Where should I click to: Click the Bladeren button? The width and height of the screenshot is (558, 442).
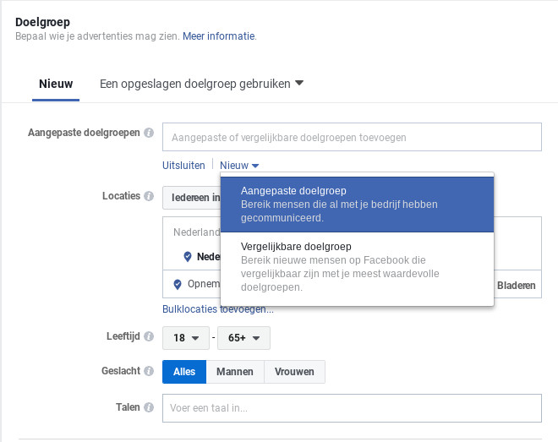pos(516,286)
